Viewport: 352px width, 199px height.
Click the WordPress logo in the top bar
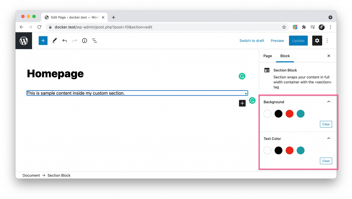(23, 40)
